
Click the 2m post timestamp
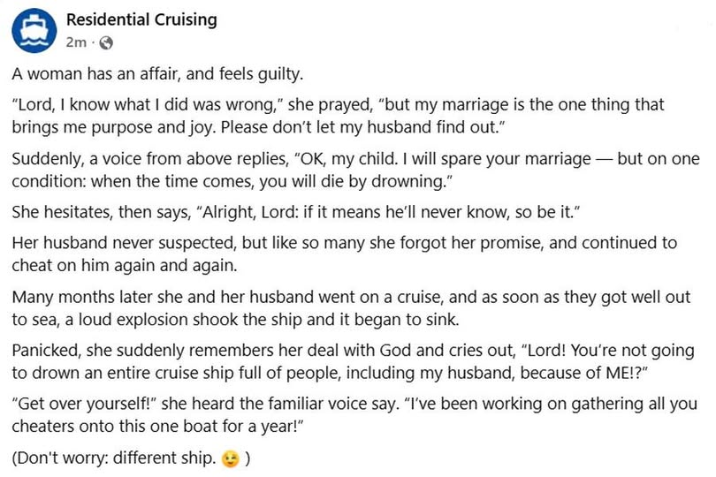coord(76,42)
